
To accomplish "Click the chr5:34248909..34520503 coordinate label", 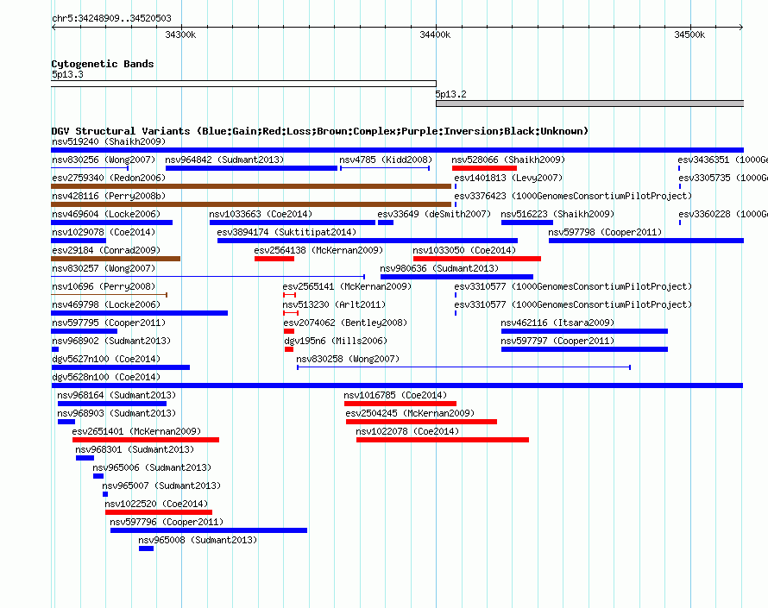I will tap(111, 18).
